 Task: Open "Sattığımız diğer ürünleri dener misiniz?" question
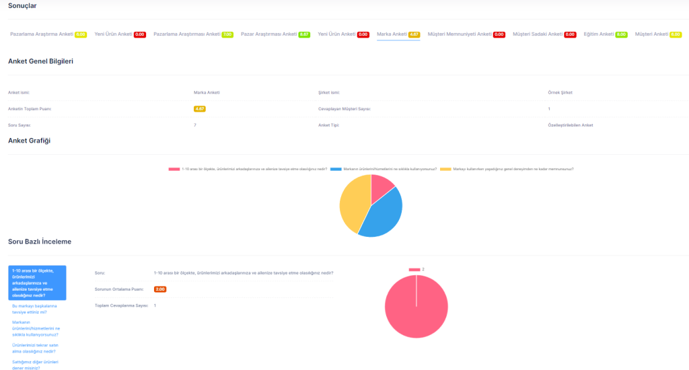35,365
